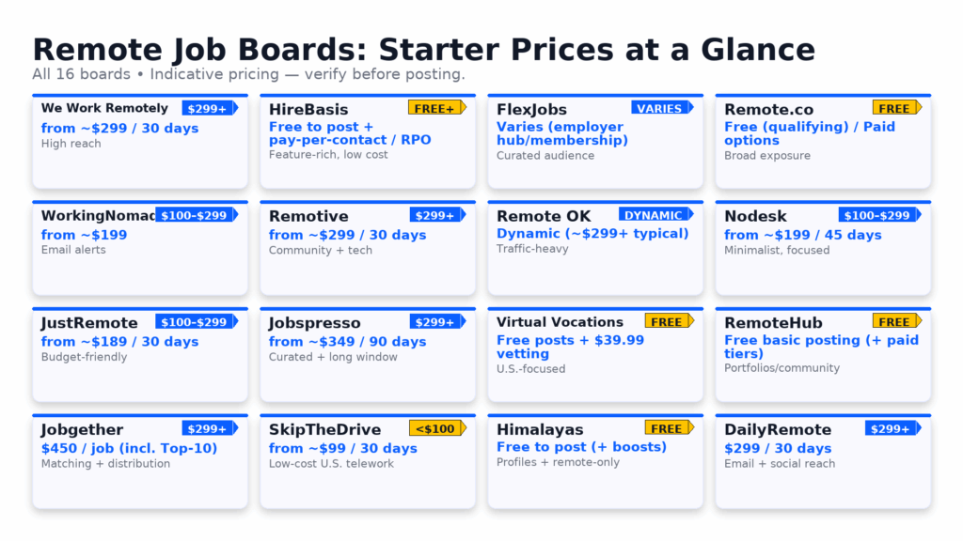This screenshot has height=541, width=963.
Task: Click the <$100 tag on SkipTheDrive card
Action: [x=435, y=428]
